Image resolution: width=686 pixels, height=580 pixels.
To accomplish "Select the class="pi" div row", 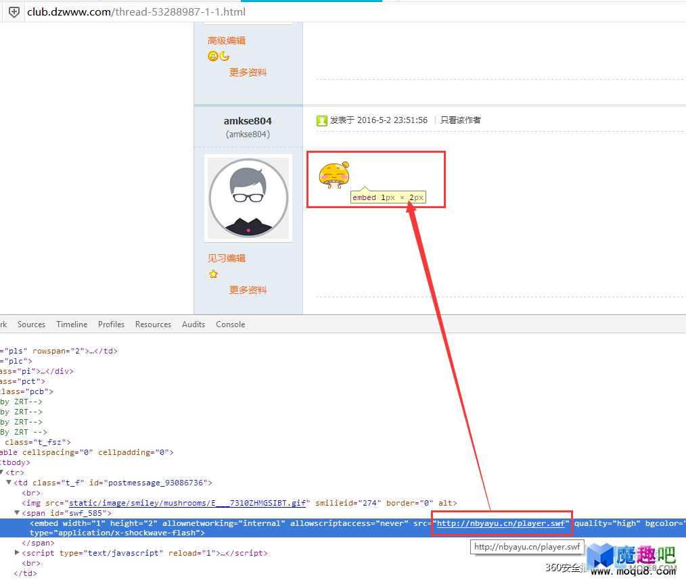I will pos(37,371).
